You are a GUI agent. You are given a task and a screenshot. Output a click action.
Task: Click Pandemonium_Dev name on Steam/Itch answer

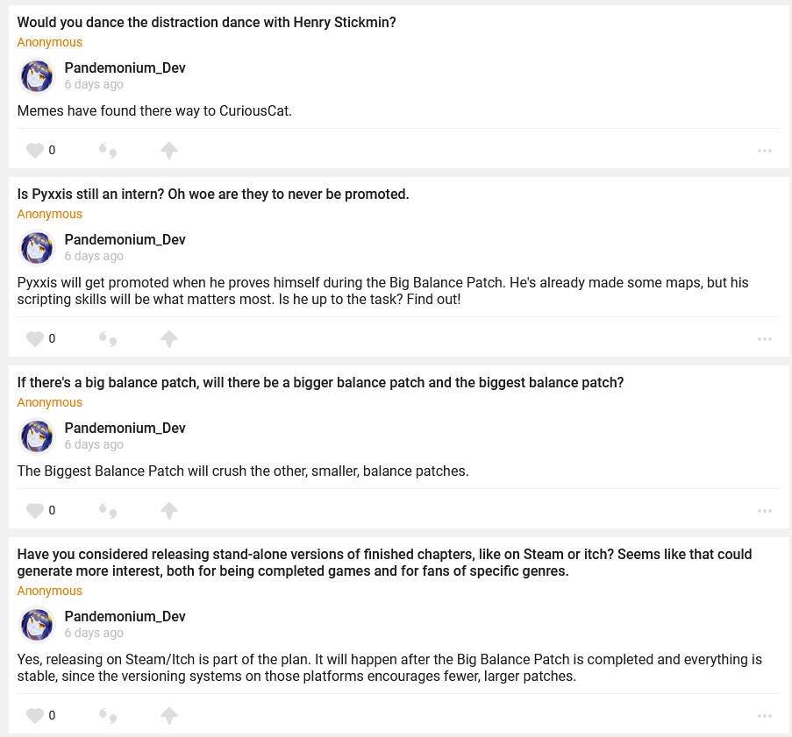point(125,616)
